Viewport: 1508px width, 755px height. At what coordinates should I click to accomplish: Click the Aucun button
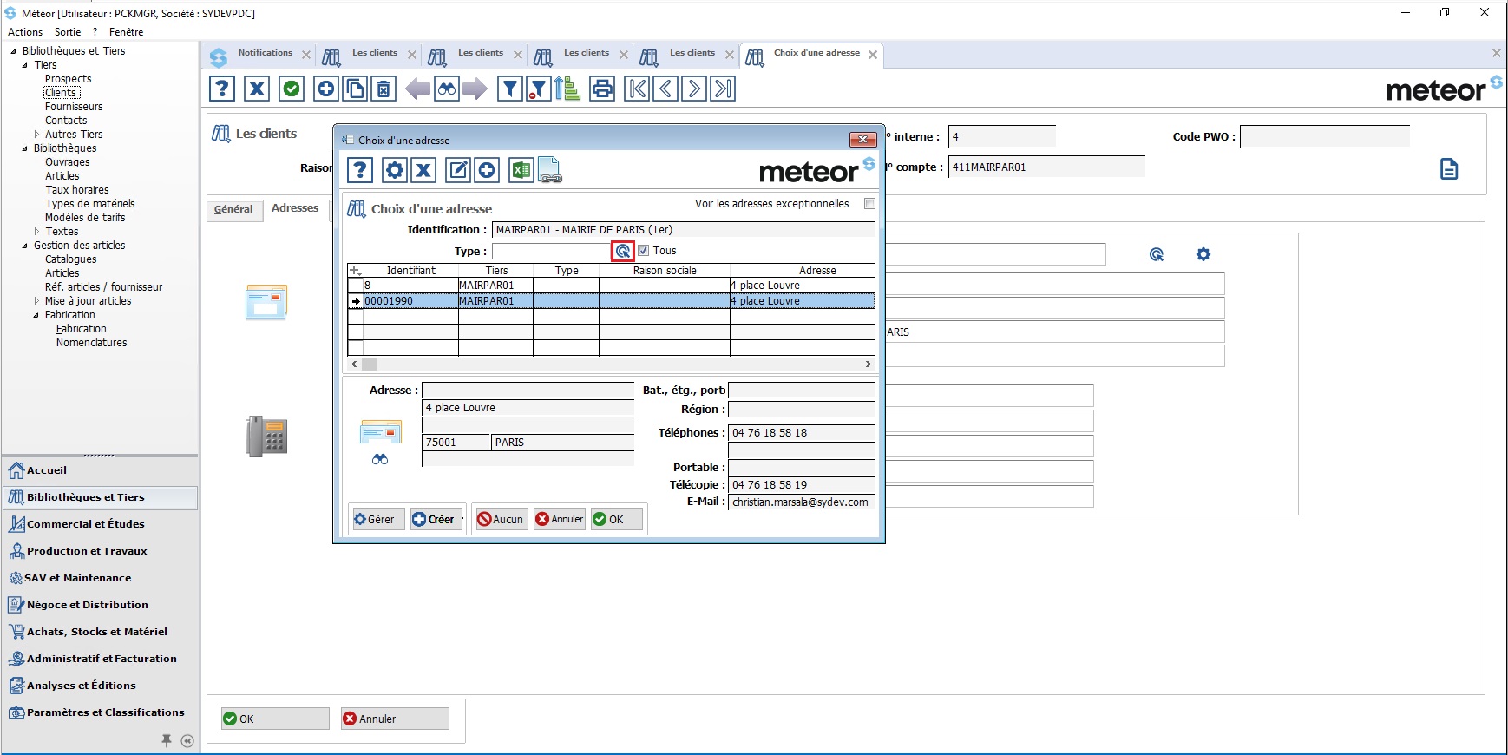click(502, 519)
